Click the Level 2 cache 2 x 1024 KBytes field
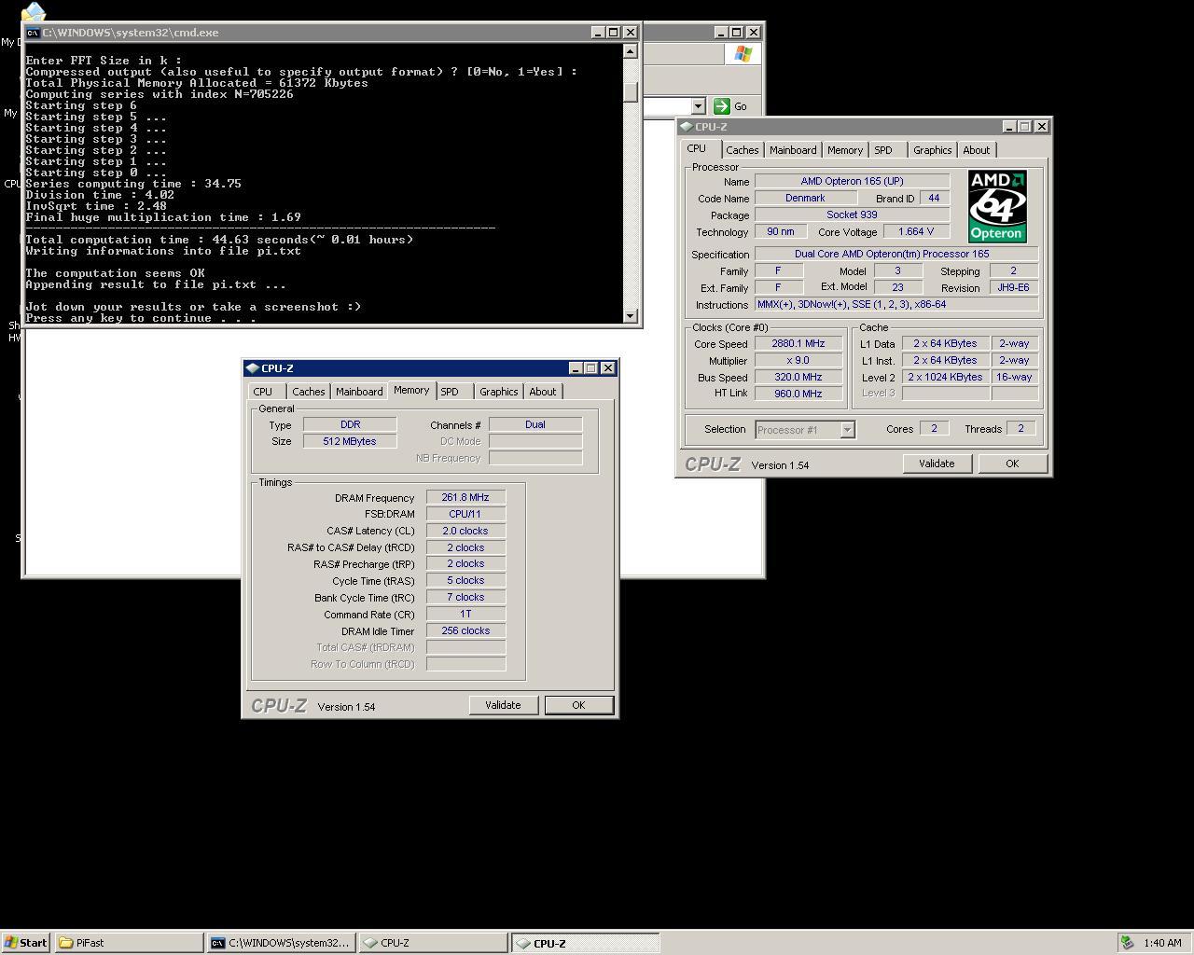Image resolution: width=1194 pixels, height=955 pixels. (945, 377)
